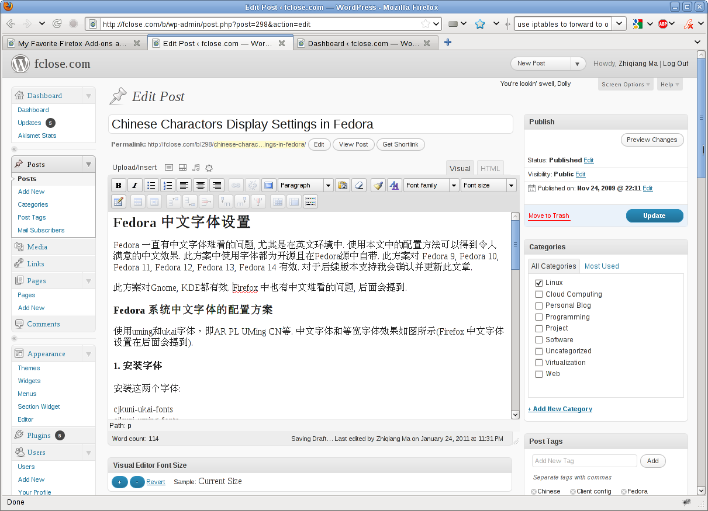This screenshot has width=708, height=511.
Task: Click the blue Update button
Action: coord(654,215)
